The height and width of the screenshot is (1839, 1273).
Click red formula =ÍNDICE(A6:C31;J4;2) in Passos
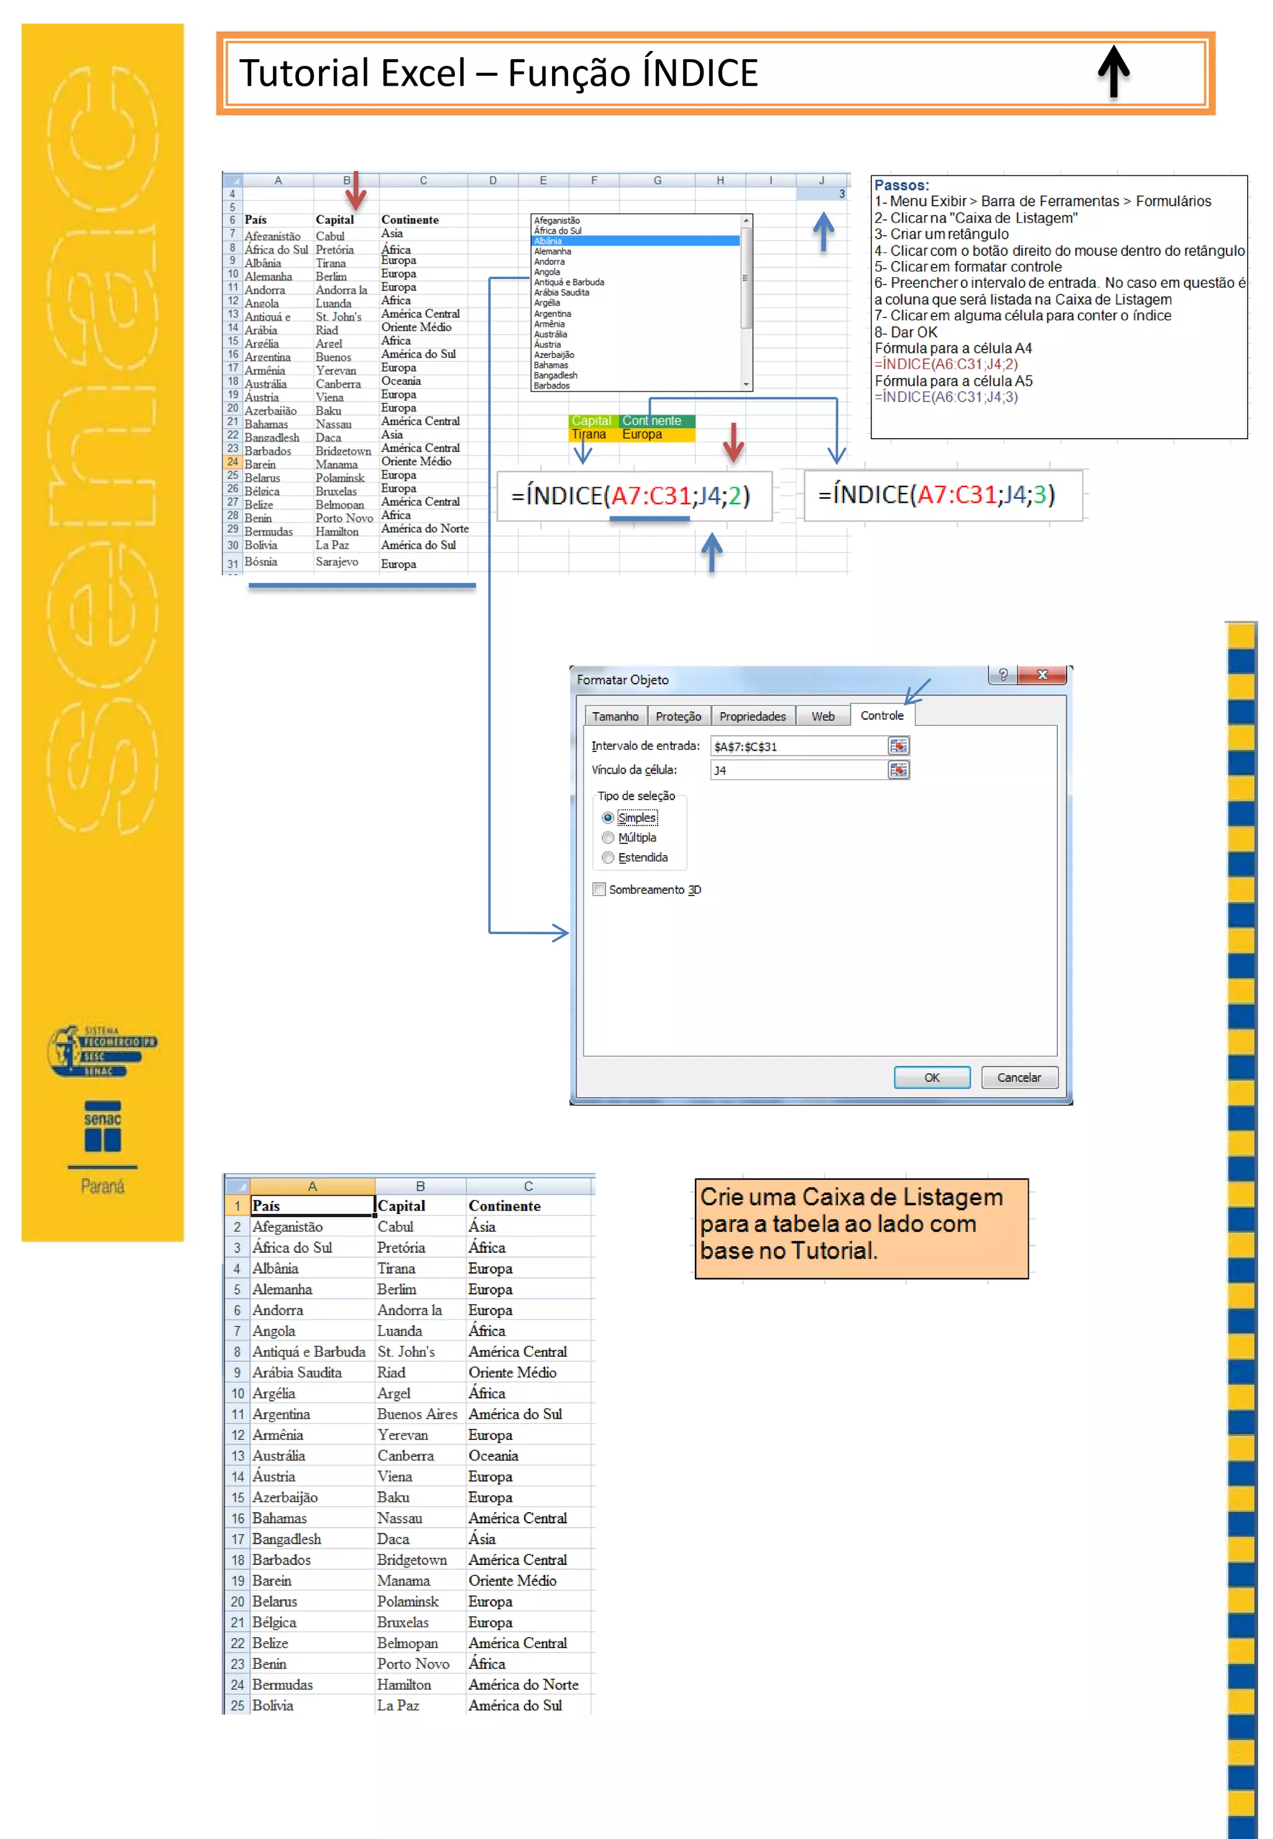pyautogui.click(x=946, y=364)
